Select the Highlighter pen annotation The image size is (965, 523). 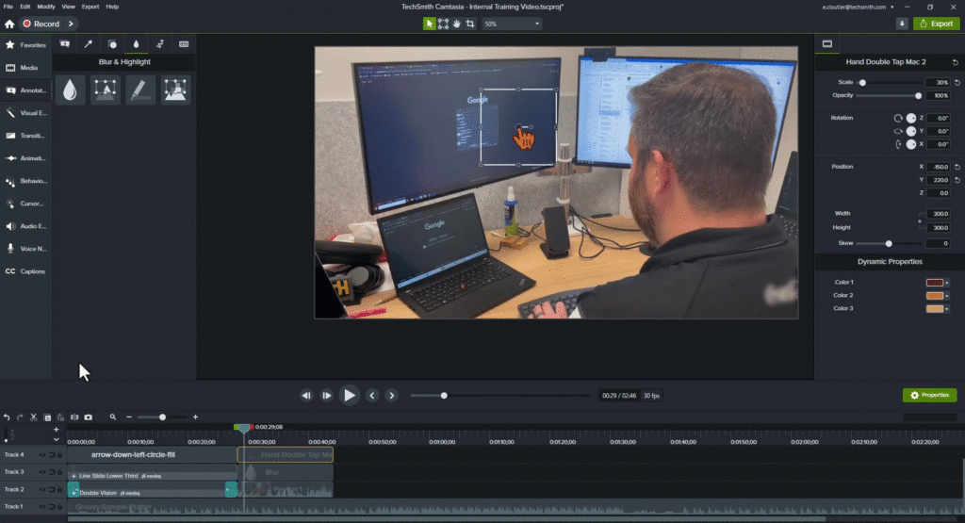(140, 90)
